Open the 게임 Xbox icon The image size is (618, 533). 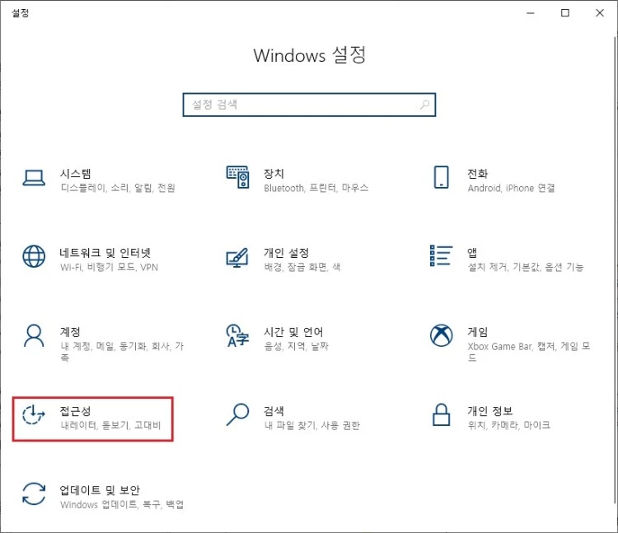[441, 335]
